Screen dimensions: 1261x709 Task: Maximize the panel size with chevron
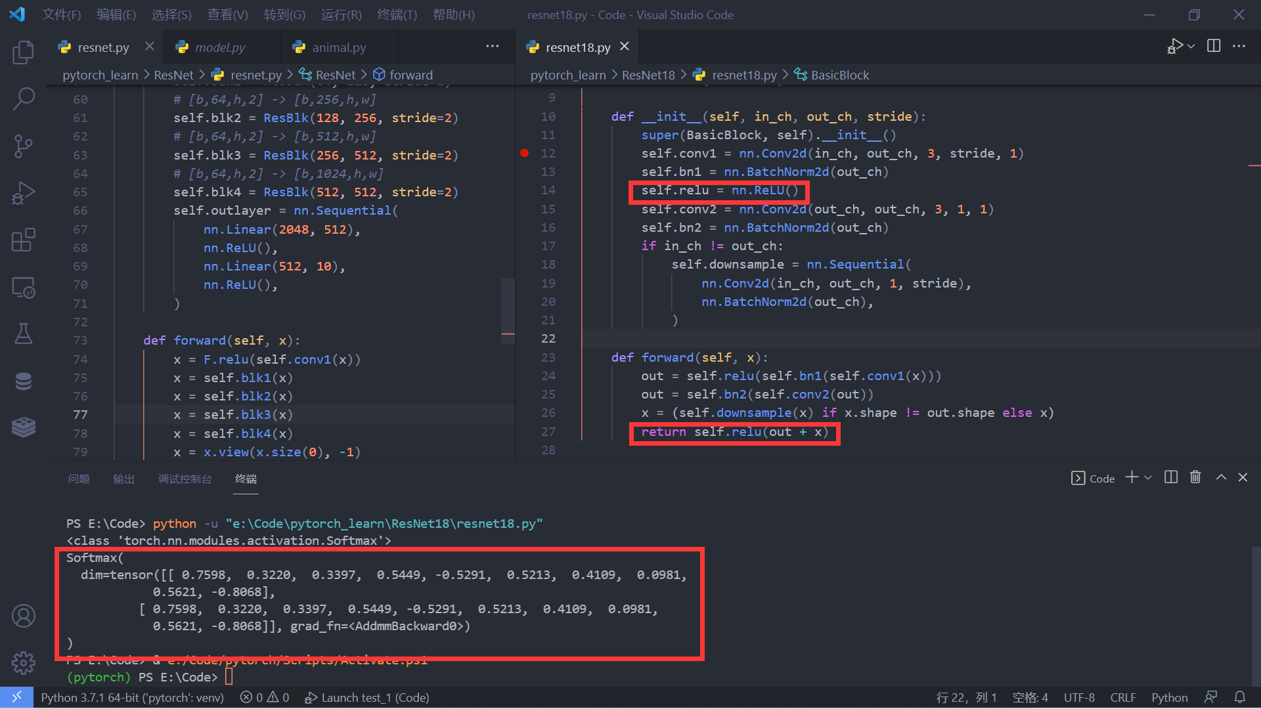(x=1221, y=477)
